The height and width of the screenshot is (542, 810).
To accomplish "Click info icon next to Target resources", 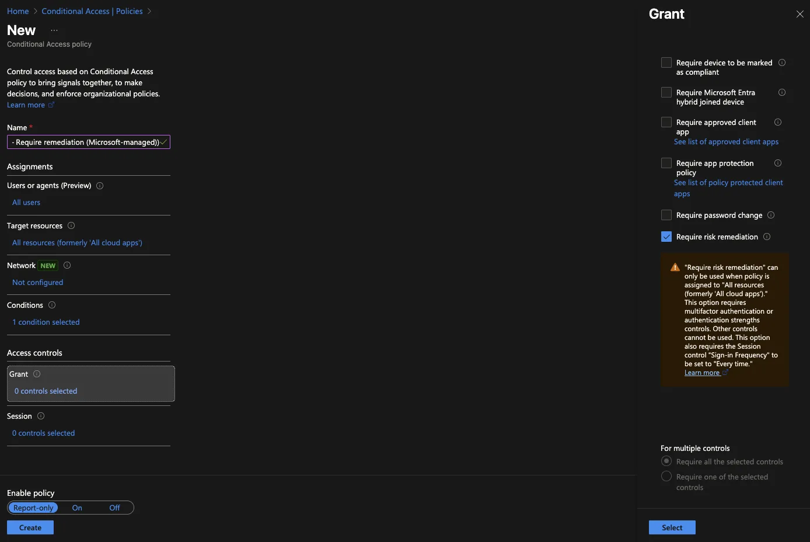I will 71,225.
